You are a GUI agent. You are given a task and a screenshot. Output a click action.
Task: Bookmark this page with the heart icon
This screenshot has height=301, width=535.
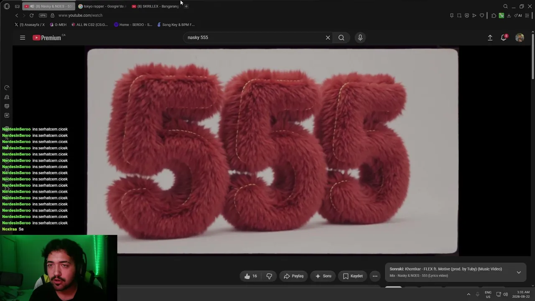coord(482,15)
